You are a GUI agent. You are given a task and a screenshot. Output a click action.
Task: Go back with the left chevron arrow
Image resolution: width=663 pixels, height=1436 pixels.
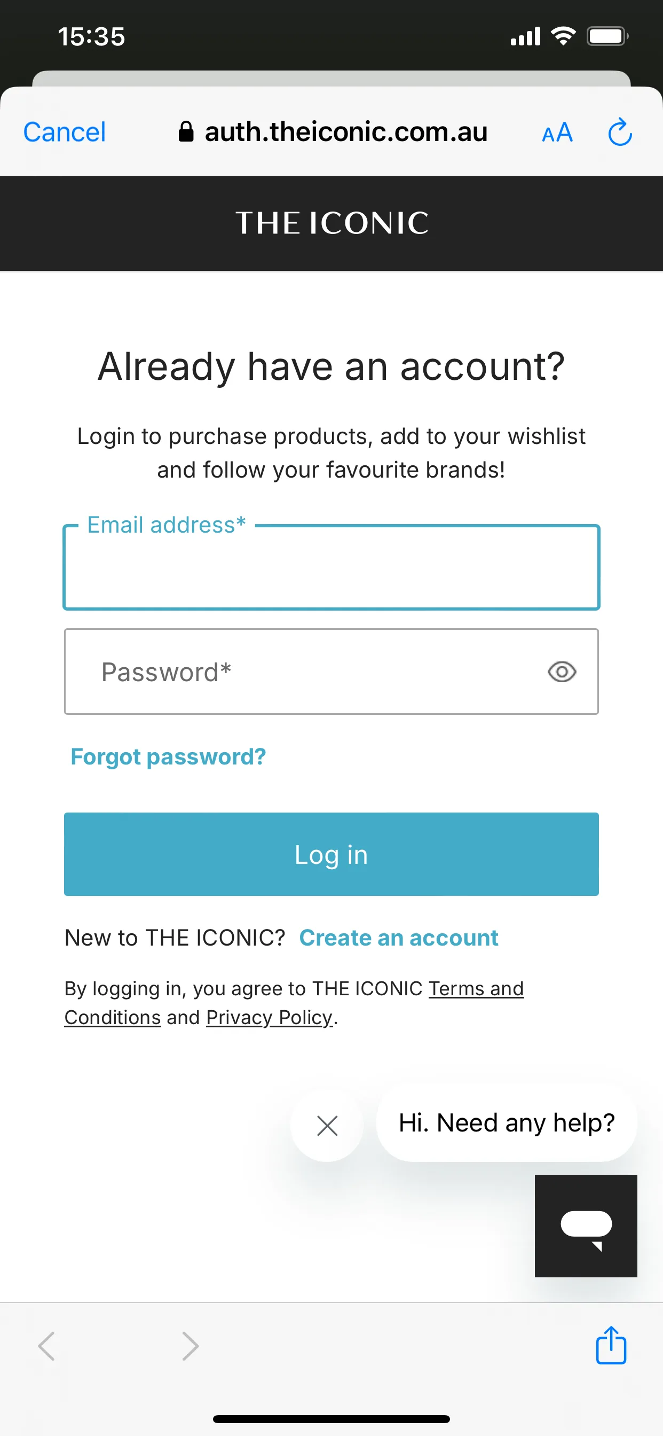point(46,1346)
